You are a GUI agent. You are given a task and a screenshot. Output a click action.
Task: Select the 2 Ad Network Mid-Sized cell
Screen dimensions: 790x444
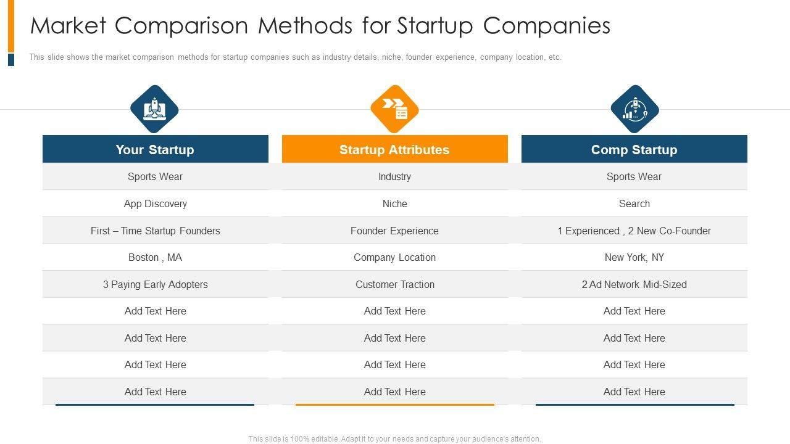634,284
